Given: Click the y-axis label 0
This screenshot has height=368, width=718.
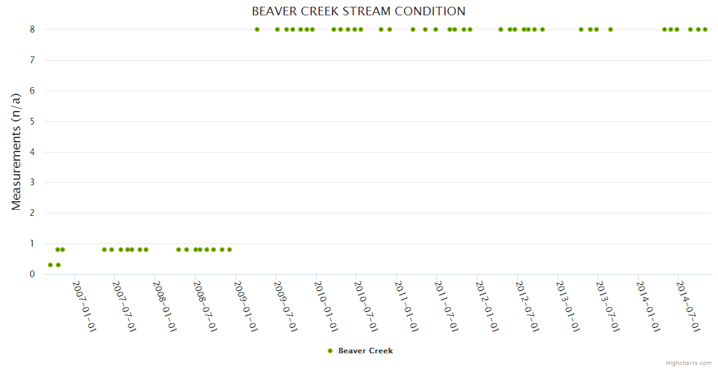Looking at the screenshot, I should [32, 274].
